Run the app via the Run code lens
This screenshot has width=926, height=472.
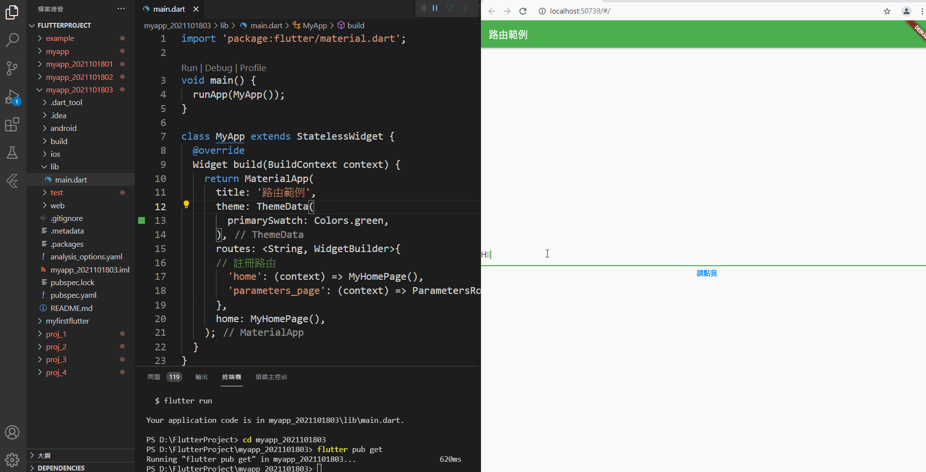(189, 68)
